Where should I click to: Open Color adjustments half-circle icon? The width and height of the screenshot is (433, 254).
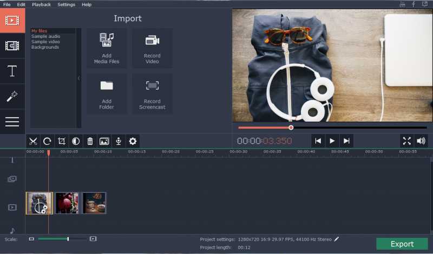(x=76, y=141)
